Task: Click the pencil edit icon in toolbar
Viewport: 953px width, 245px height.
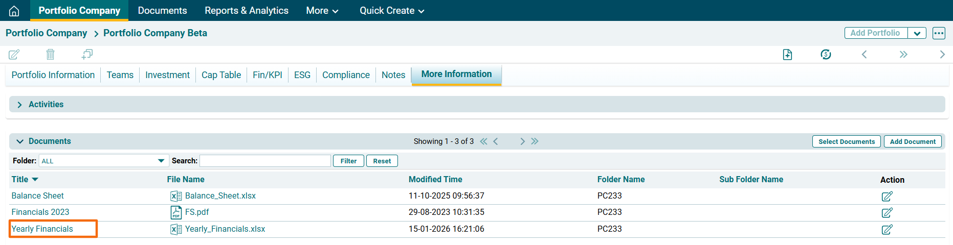Action: tap(14, 54)
